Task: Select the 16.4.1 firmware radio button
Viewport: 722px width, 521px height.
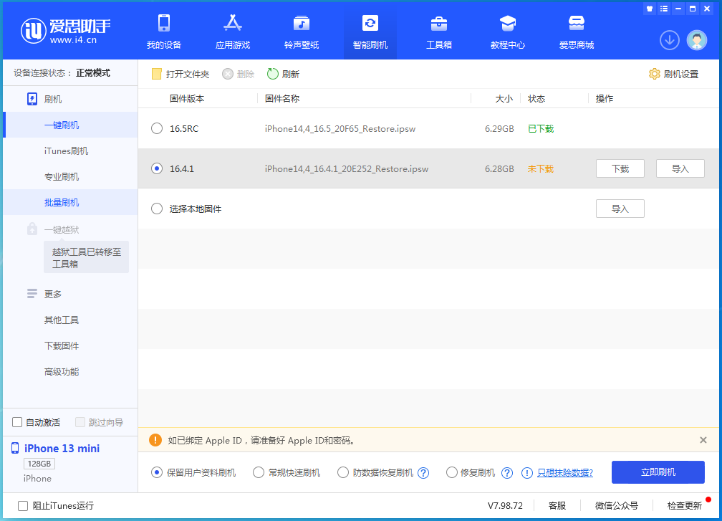Action: pyautogui.click(x=157, y=168)
